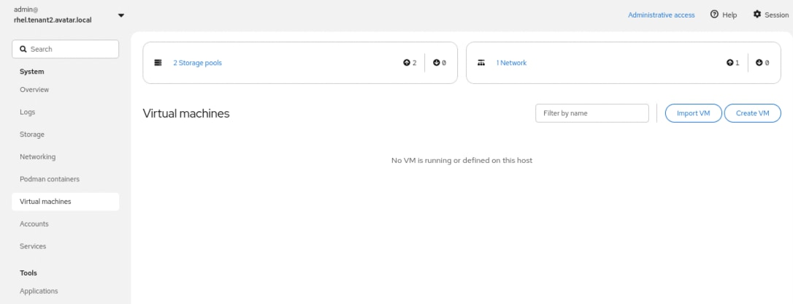Click the Import VM button

(694, 113)
